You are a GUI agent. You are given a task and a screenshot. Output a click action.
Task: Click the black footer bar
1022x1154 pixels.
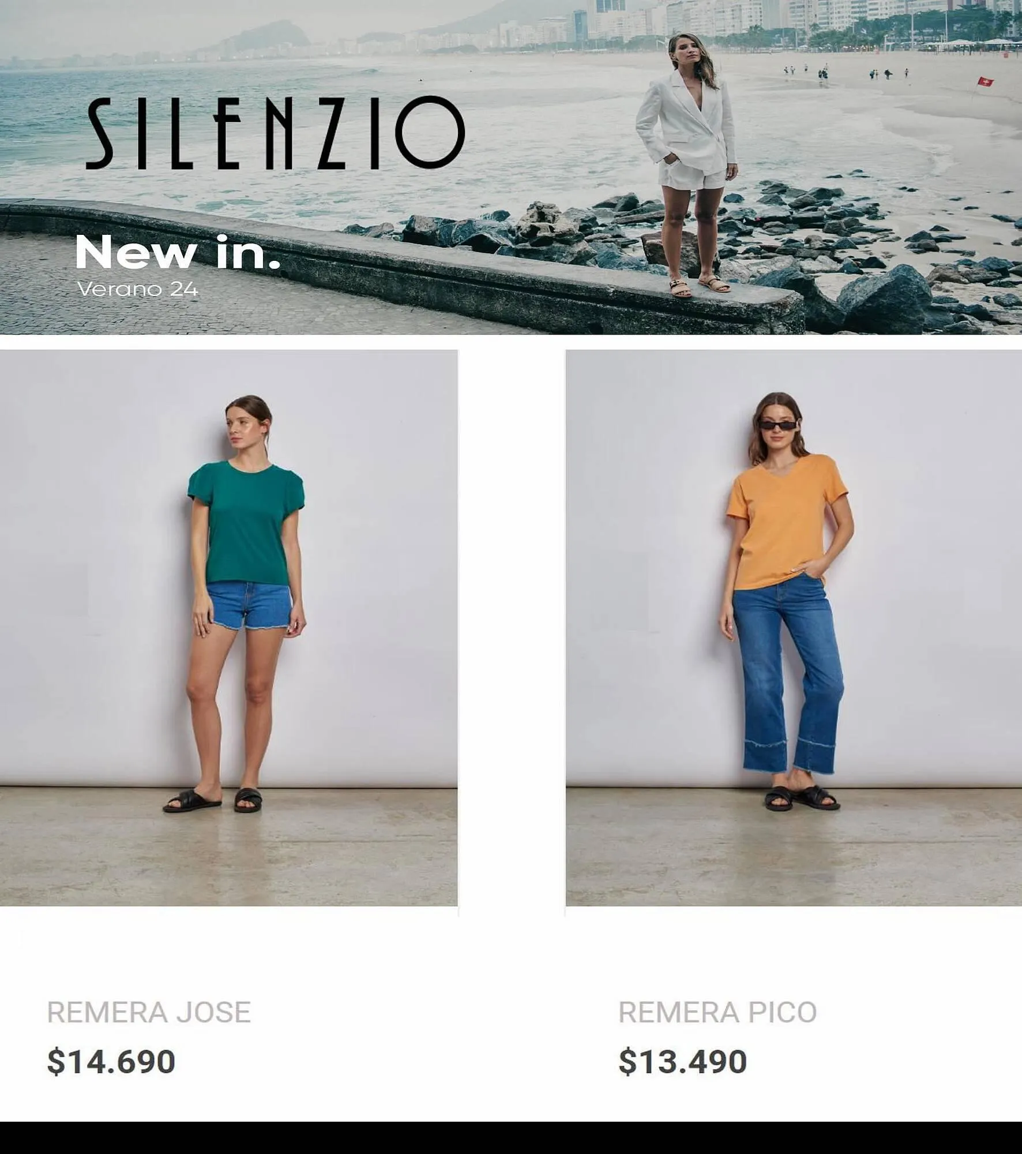click(511, 1138)
